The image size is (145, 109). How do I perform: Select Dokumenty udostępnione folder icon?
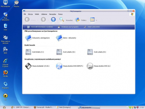[28, 38]
